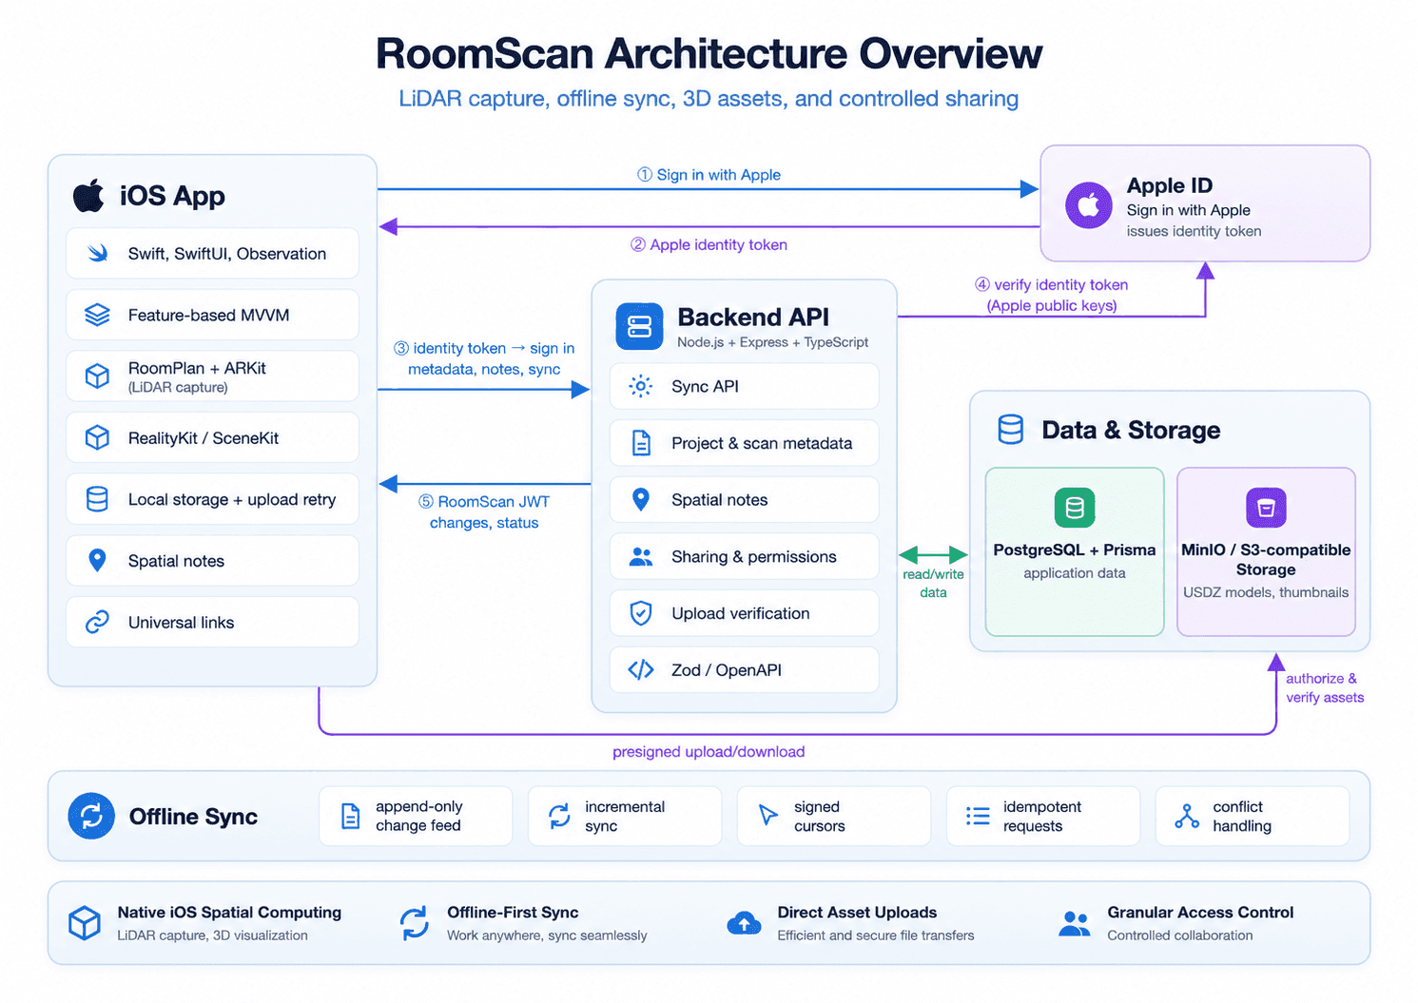
Task: Click the RoomScan JWT changes, status label
Action: pyautogui.click(x=484, y=511)
